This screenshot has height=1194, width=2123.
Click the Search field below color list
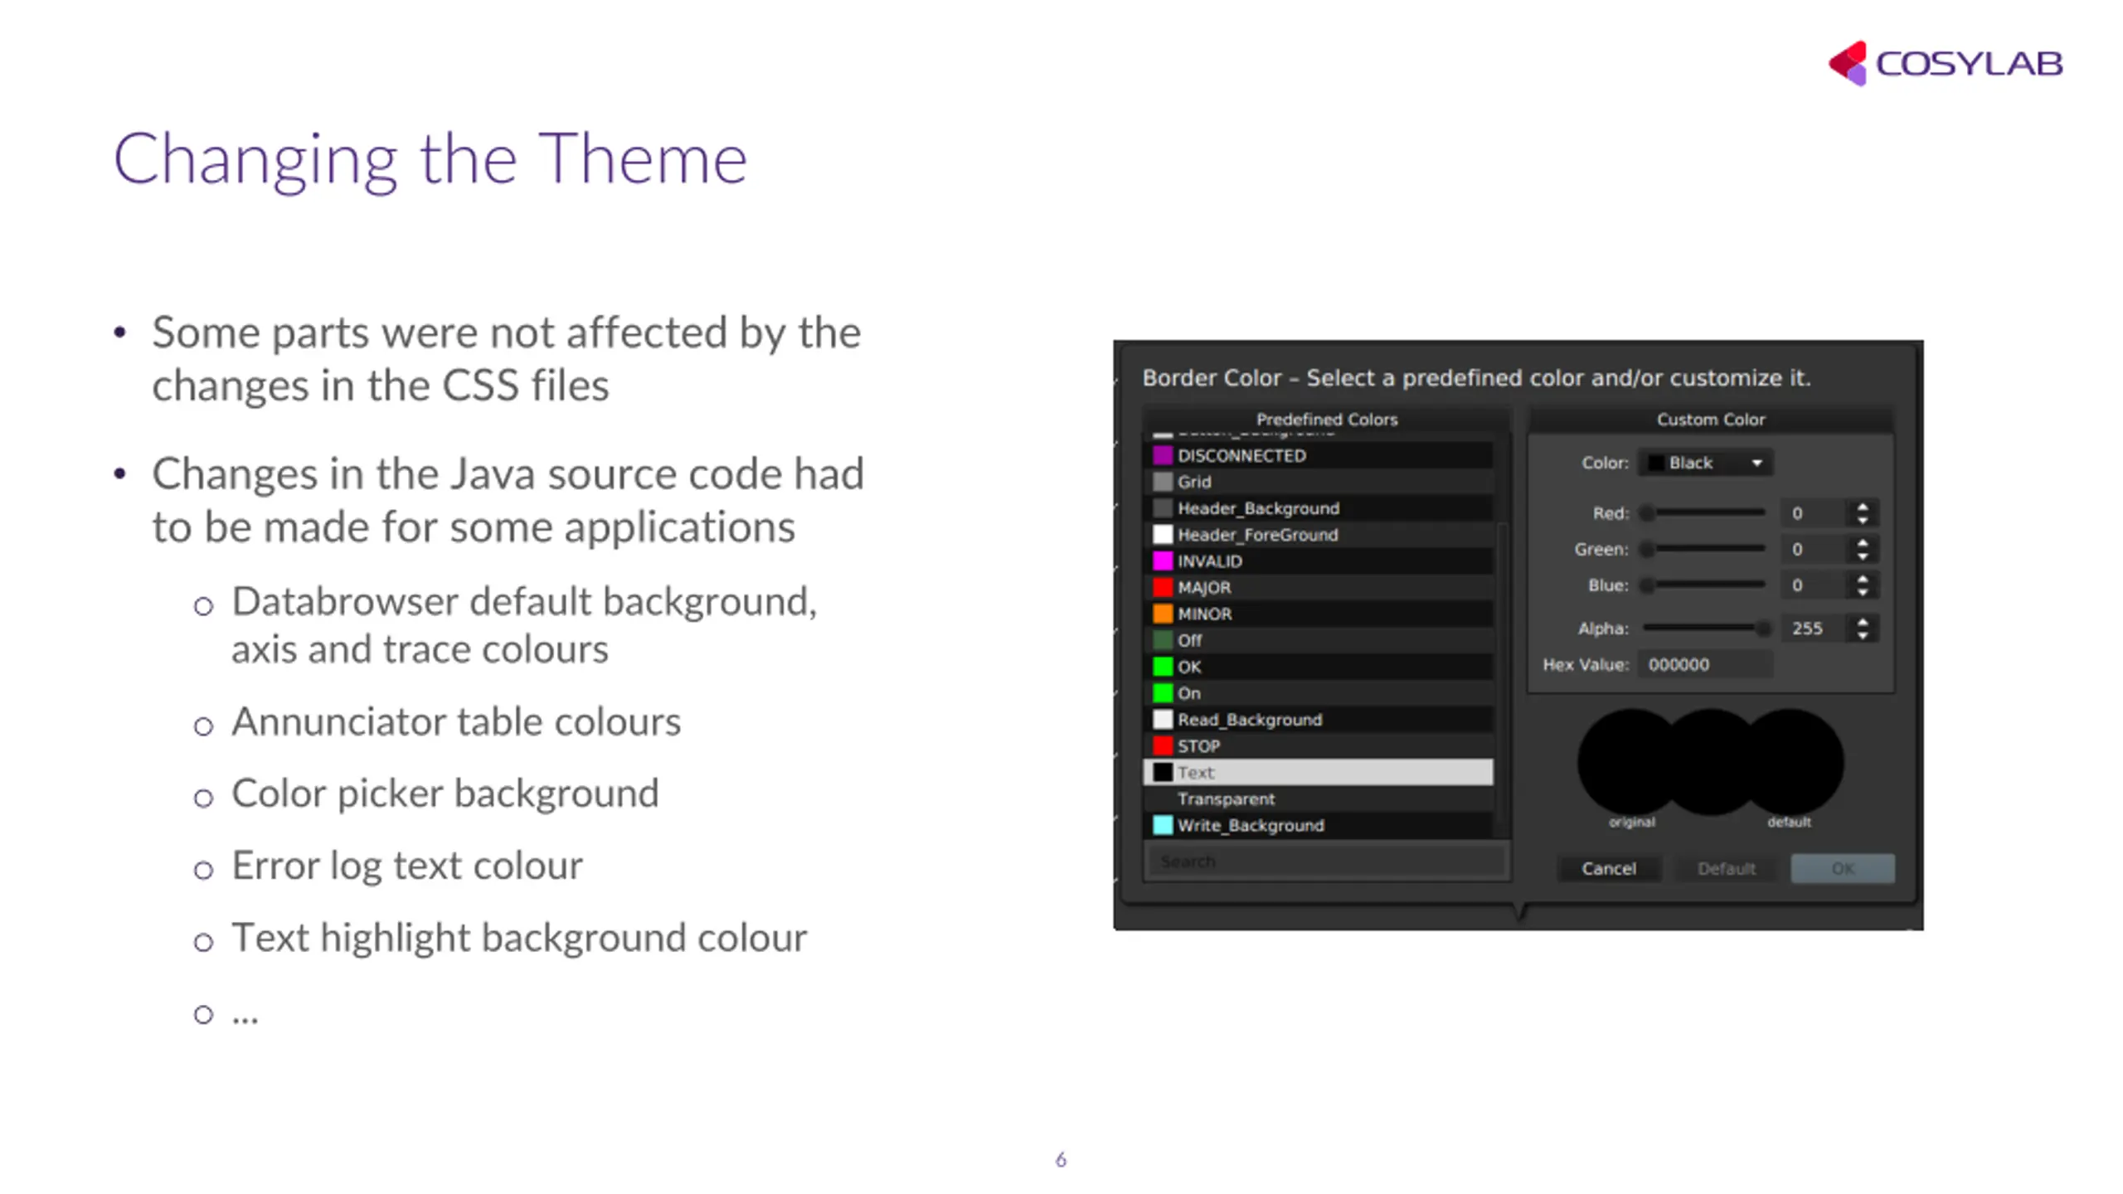[1325, 862]
